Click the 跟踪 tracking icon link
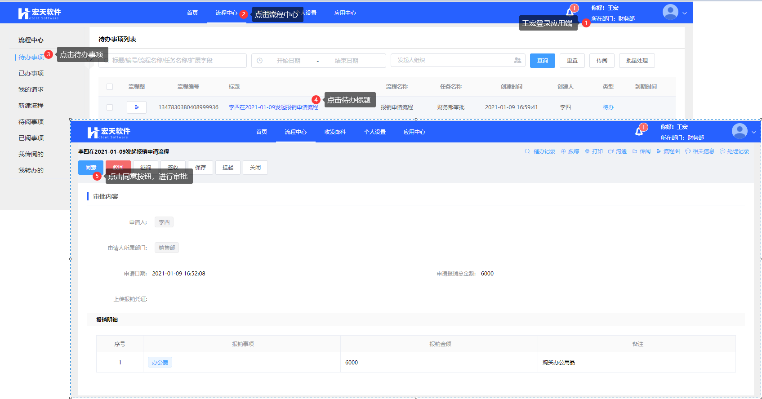 [x=570, y=151]
